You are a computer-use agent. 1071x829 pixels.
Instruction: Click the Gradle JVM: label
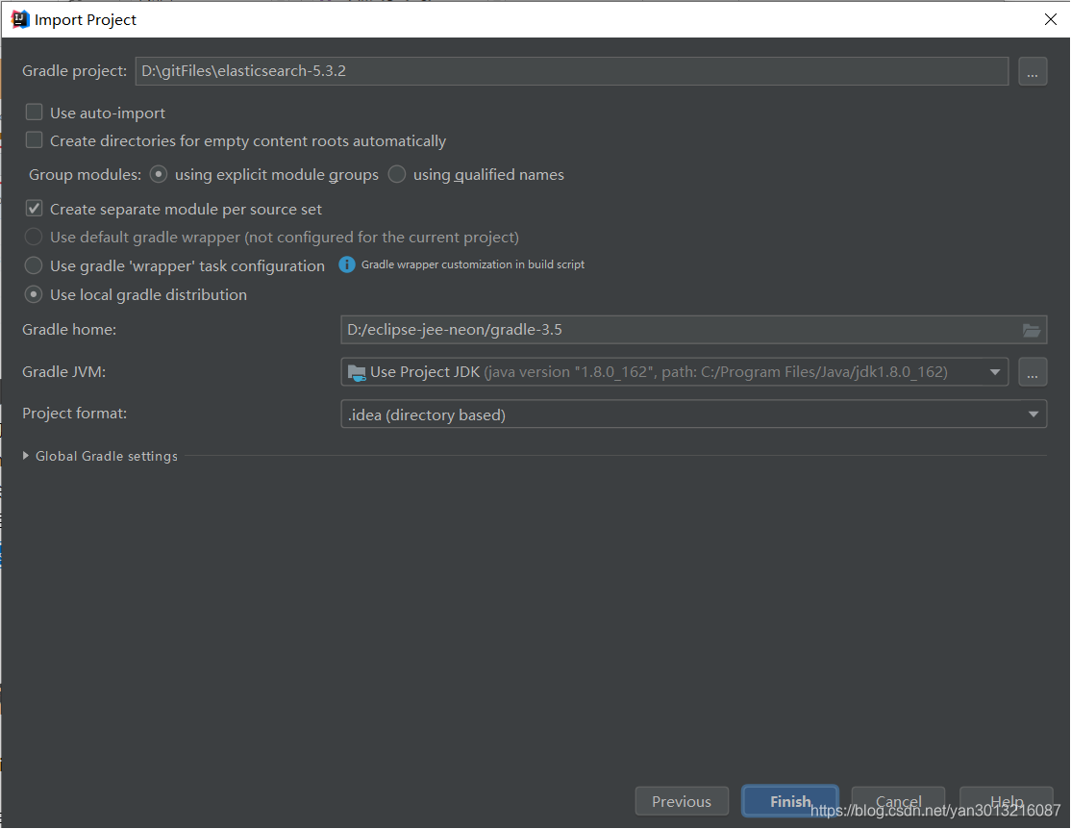[64, 372]
